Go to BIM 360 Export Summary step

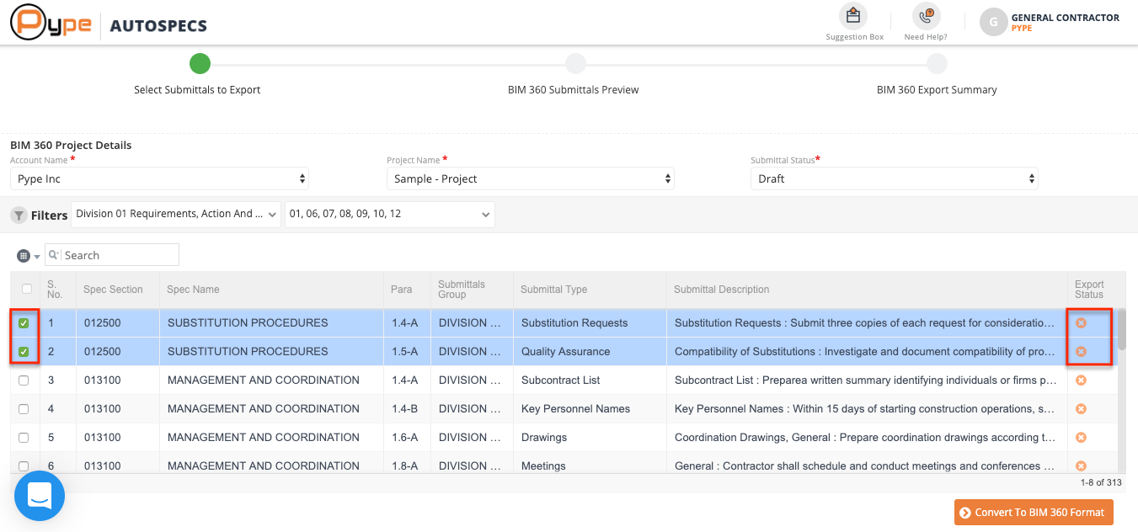(x=936, y=64)
